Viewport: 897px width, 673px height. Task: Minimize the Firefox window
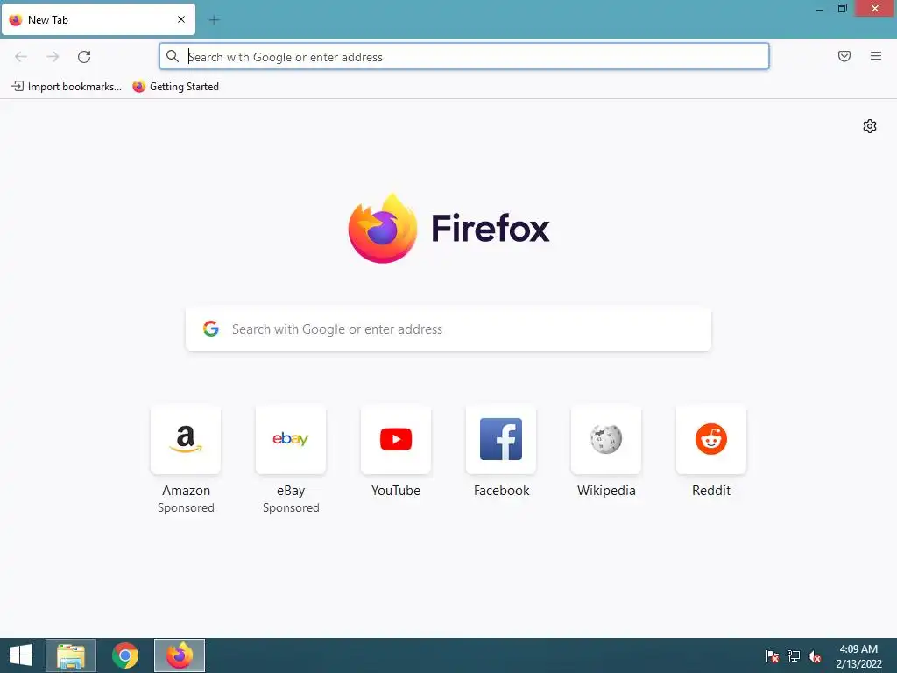[820, 9]
